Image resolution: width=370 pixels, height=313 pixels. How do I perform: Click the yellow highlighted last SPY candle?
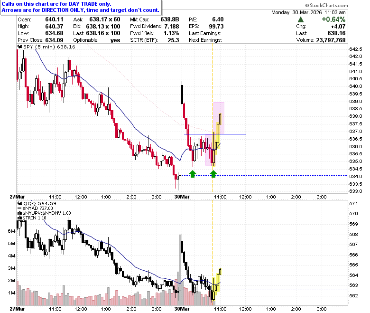click(220, 119)
